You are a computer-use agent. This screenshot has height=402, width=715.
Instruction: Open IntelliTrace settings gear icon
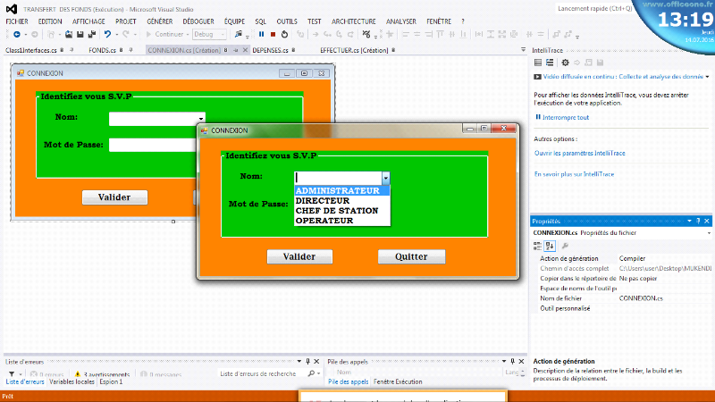[x=564, y=63]
